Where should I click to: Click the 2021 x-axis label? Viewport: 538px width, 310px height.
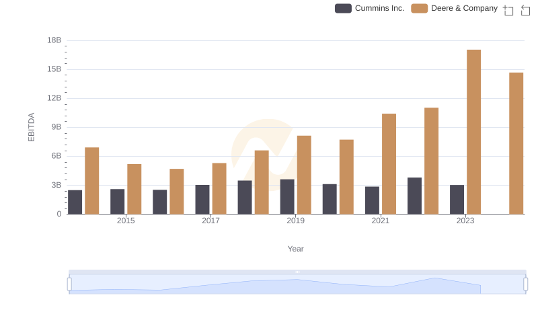click(380, 221)
